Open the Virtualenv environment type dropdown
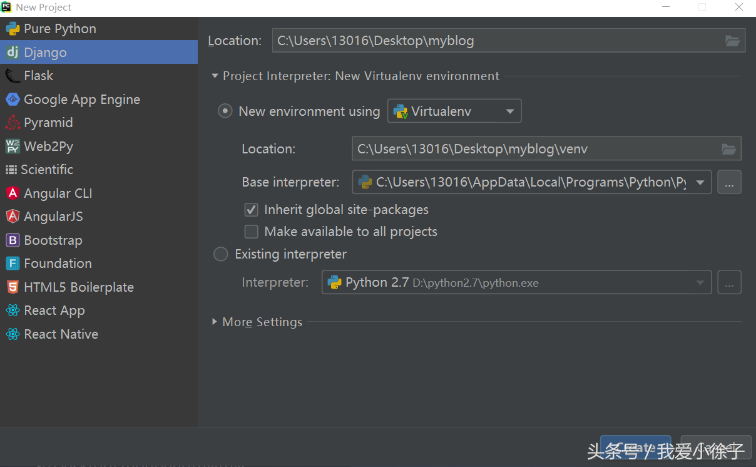This screenshot has width=756, height=467. pyautogui.click(x=454, y=111)
